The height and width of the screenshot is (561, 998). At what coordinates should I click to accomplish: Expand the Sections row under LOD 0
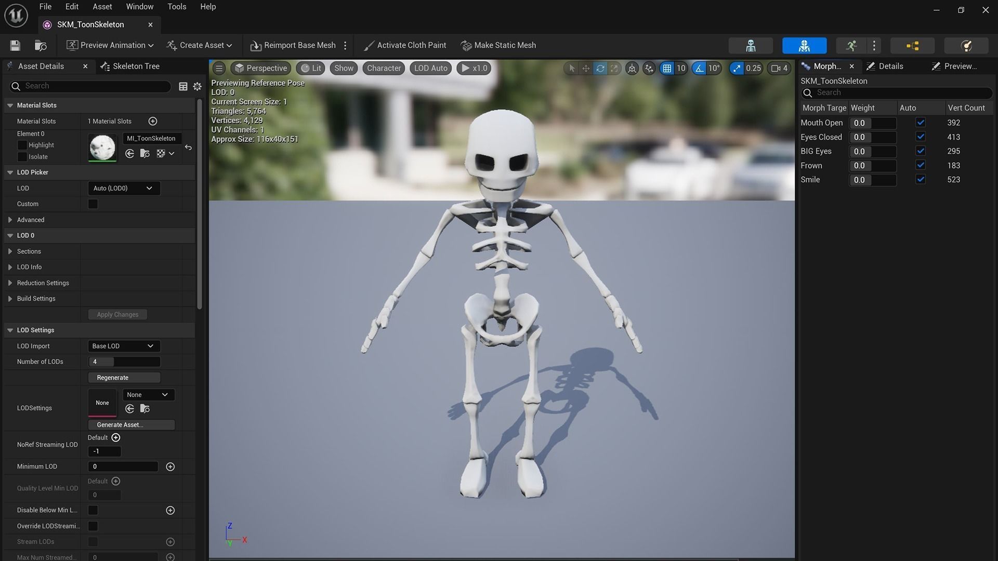10,251
